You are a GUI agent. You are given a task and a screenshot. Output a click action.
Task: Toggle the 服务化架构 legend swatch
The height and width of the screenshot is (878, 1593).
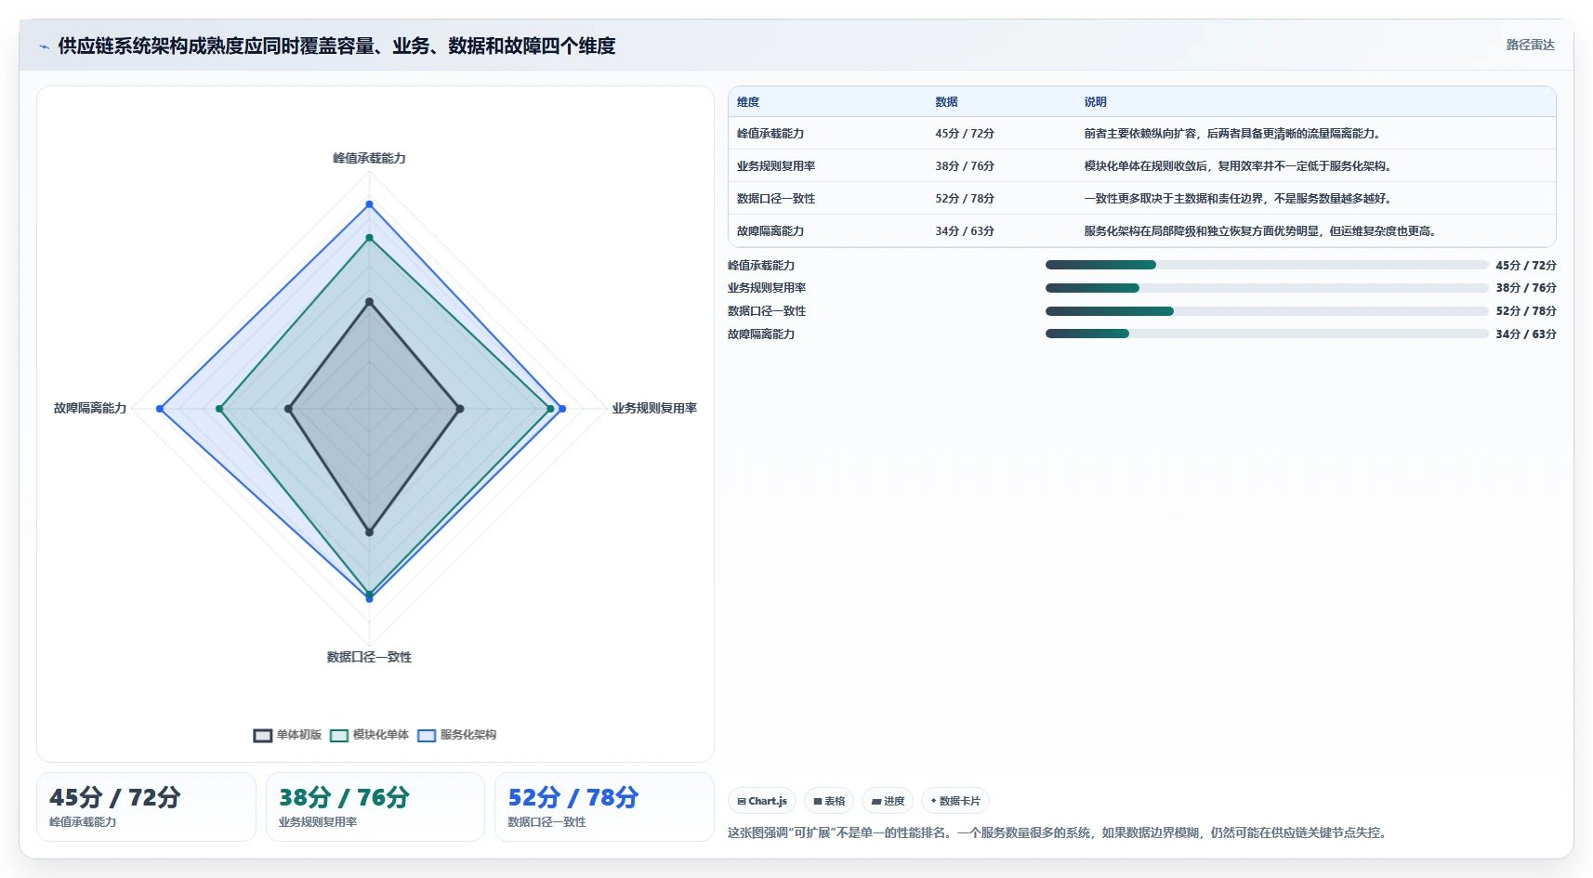point(427,735)
